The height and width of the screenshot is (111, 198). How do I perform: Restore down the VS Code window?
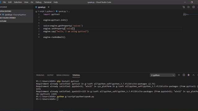(192, 2)
